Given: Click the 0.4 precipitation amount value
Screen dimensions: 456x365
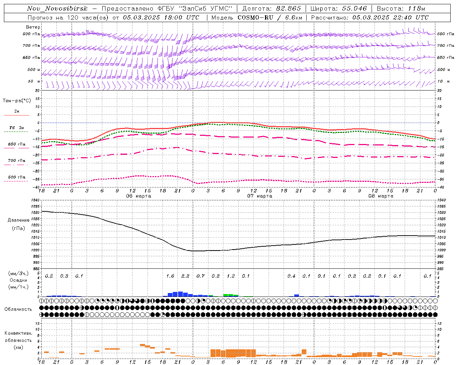Looking at the screenshot, I should tap(291, 276).
